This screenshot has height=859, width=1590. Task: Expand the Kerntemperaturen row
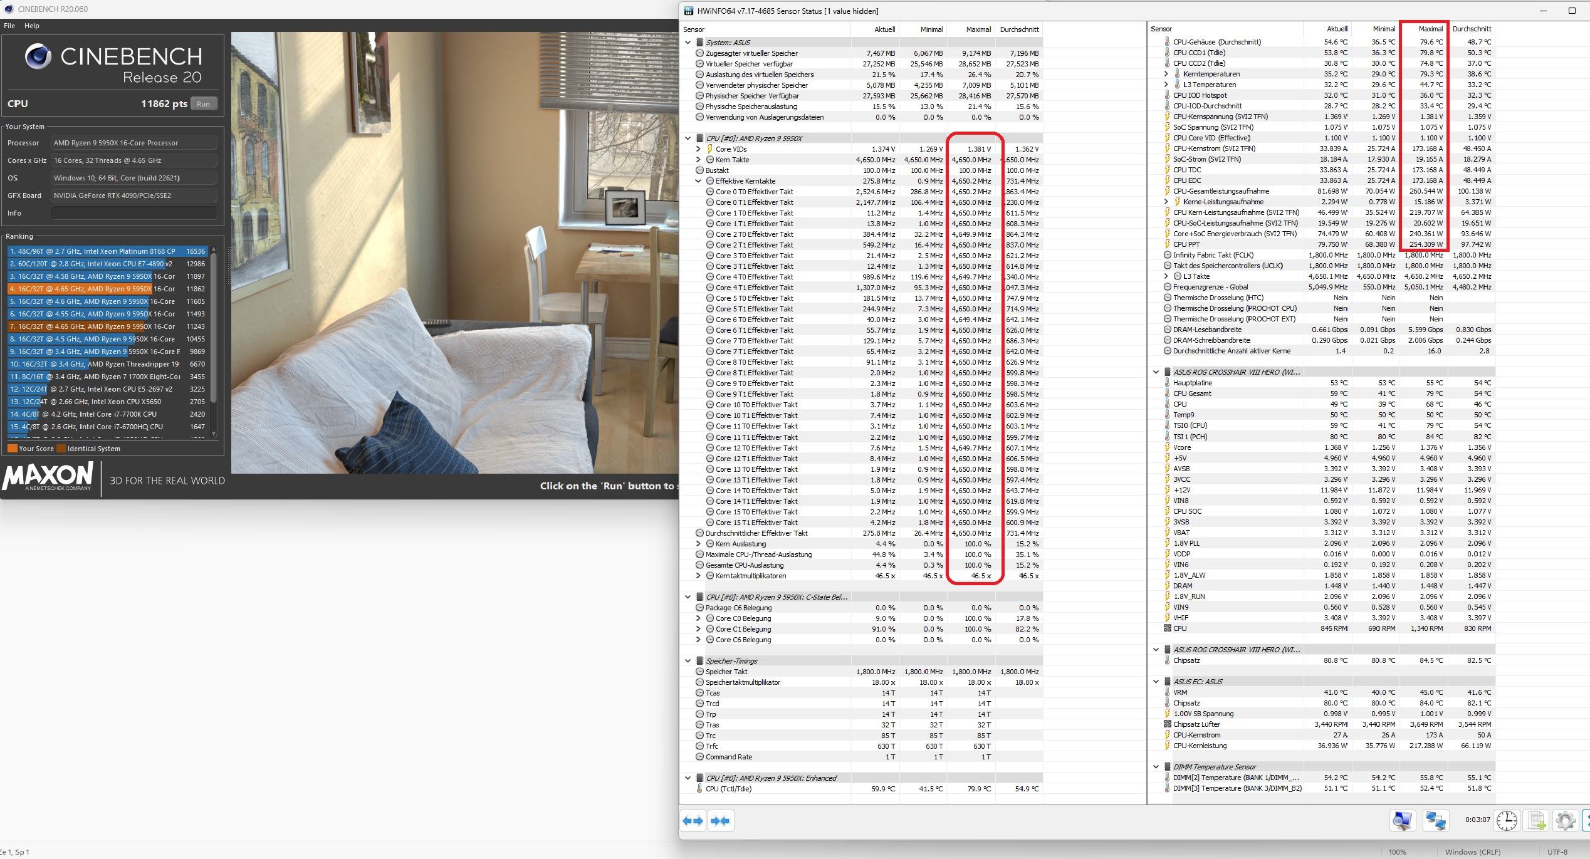coord(1166,74)
